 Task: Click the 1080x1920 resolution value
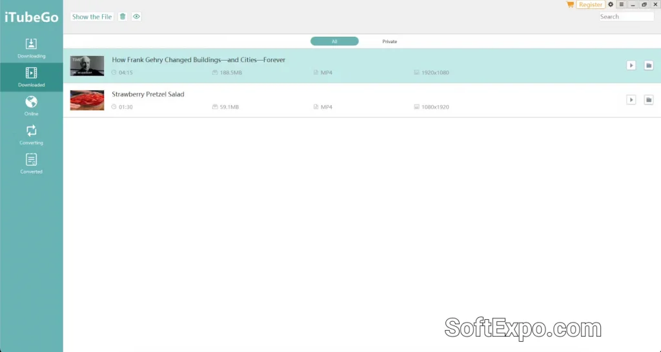(x=435, y=107)
